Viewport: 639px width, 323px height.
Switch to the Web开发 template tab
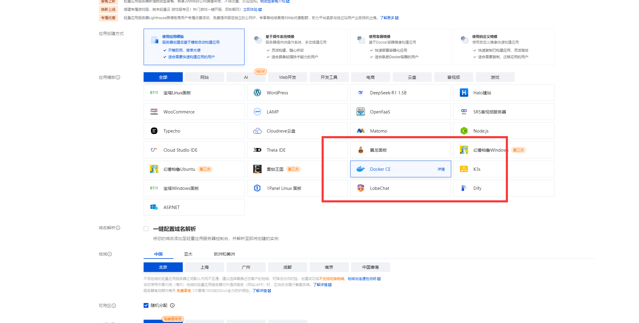(288, 77)
